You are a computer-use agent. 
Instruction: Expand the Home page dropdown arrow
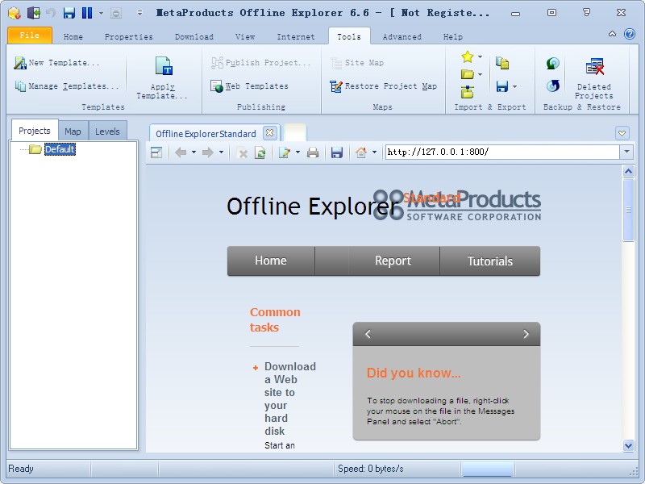tap(374, 152)
